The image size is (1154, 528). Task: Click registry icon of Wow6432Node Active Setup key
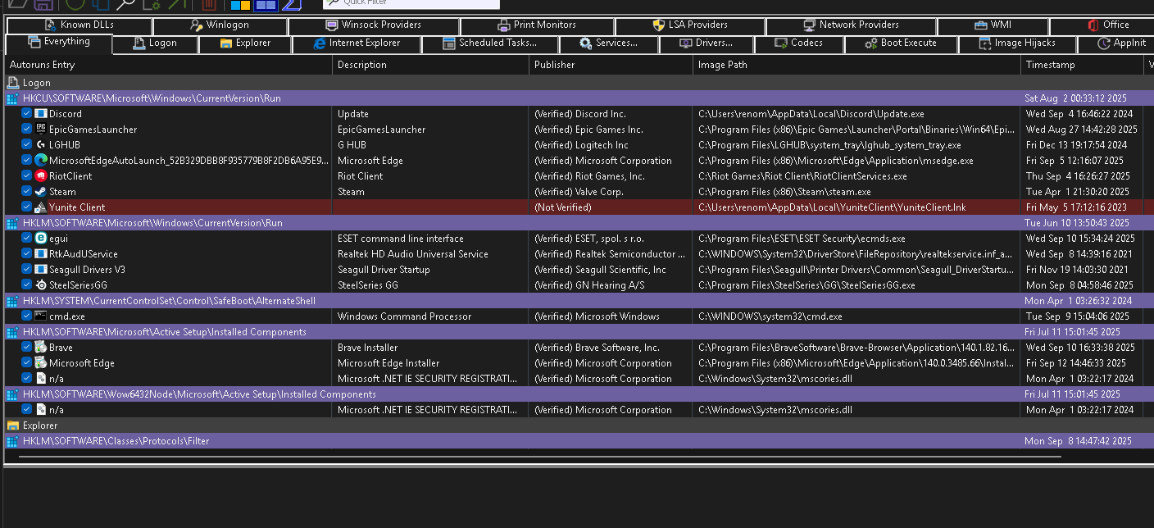coord(12,394)
